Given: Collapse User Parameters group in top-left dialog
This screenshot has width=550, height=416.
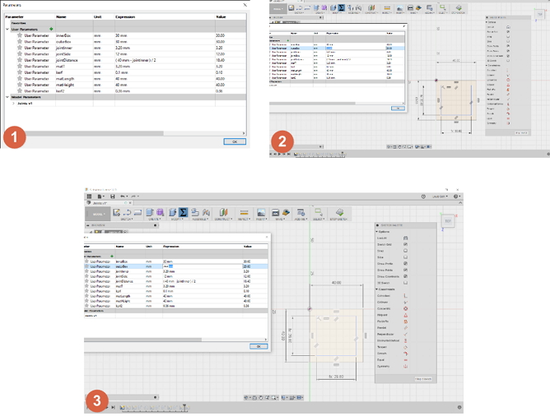Looking at the screenshot, I should tap(7, 29).
